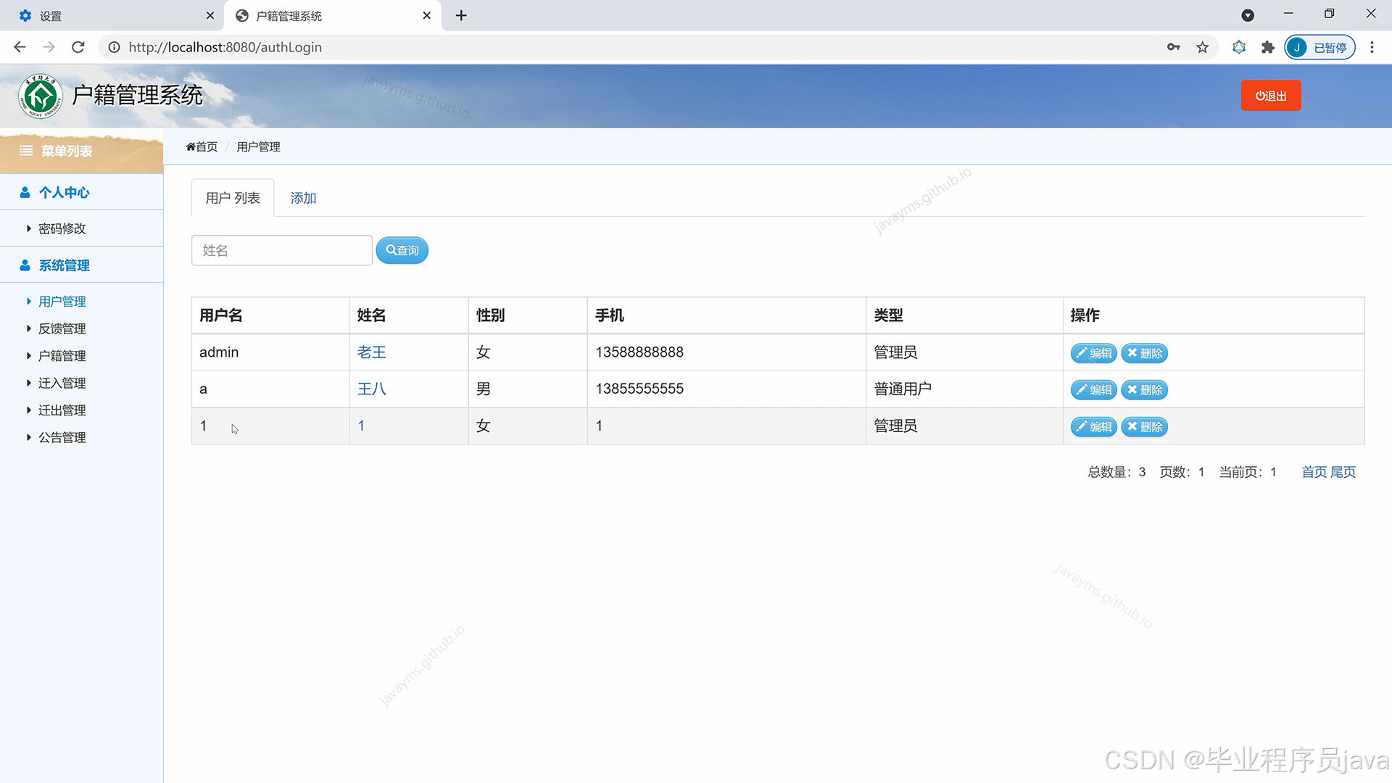
Task: Edit the admin user row
Action: pyautogui.click(x=1094, y=353)
